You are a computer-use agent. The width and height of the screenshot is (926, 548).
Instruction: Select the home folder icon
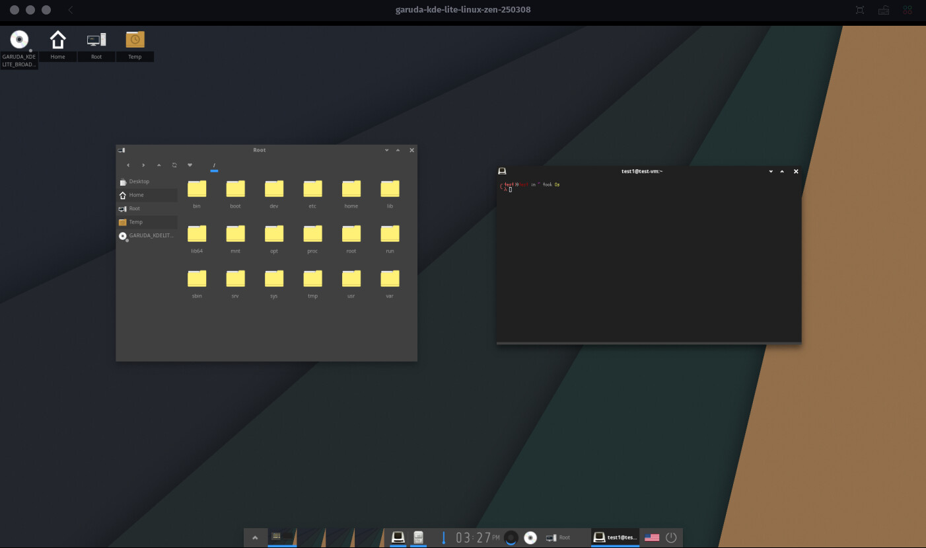pyautogui.click(x=351, y=189)
